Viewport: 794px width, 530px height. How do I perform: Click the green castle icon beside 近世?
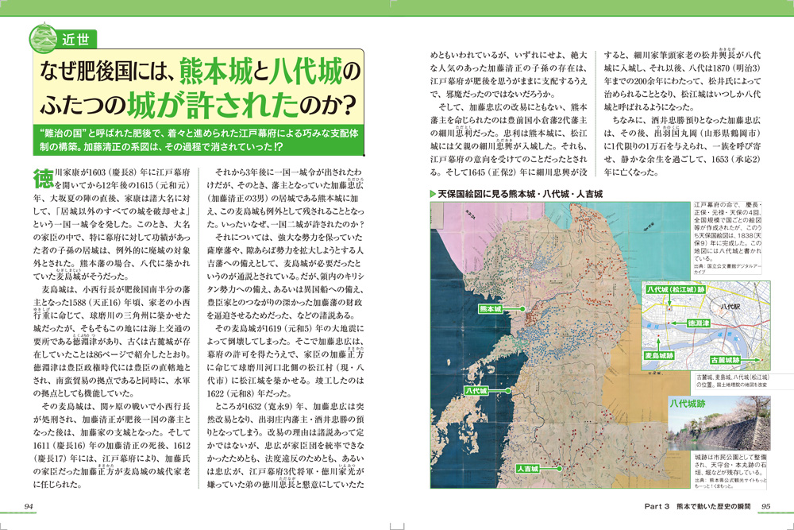click(x=43, y=38)
